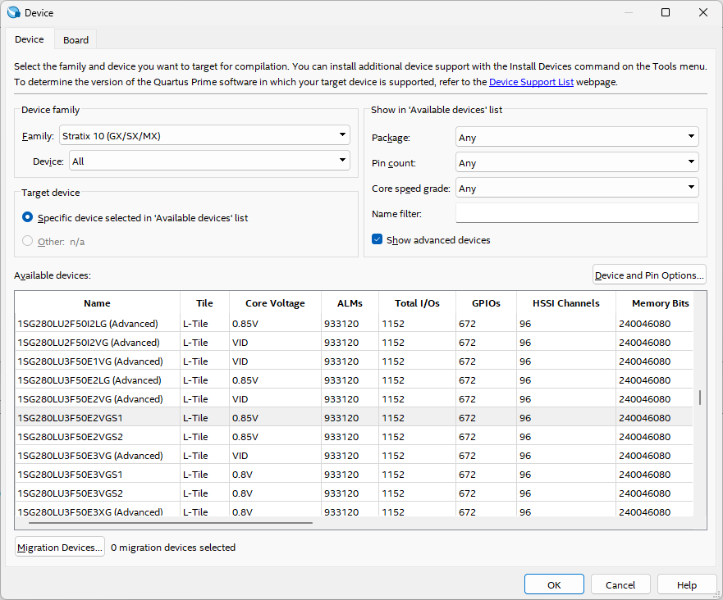723x600 pixels.
Task: Expand the Device dropdown set to All
Action: click(209, 161)
